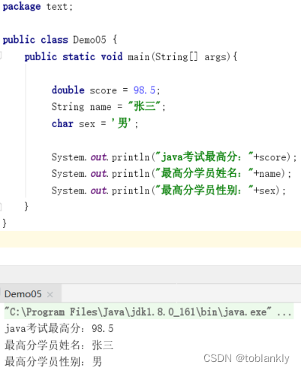
Task: Click the java.exe command line in console
Action: [149, 312]
